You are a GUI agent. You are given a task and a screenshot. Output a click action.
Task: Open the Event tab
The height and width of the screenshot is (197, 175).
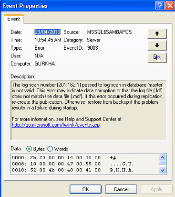[14, 19]
